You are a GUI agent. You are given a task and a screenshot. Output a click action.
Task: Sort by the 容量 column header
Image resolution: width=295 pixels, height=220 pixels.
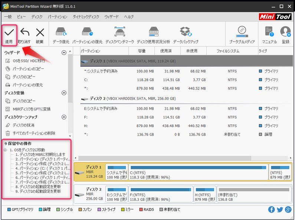[x=141, y=51]
